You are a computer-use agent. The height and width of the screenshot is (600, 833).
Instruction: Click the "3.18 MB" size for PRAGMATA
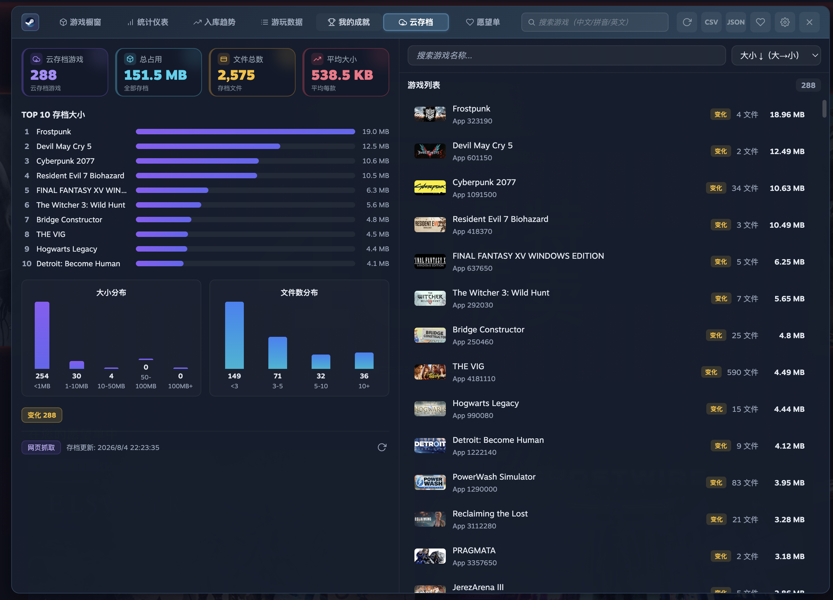(789, 556)
